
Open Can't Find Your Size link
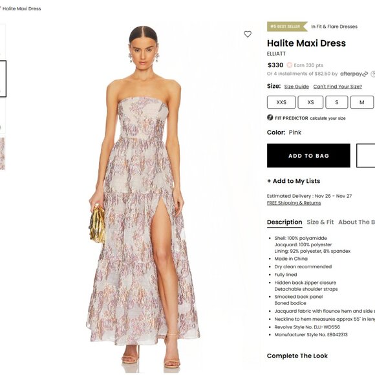(337, 87)
